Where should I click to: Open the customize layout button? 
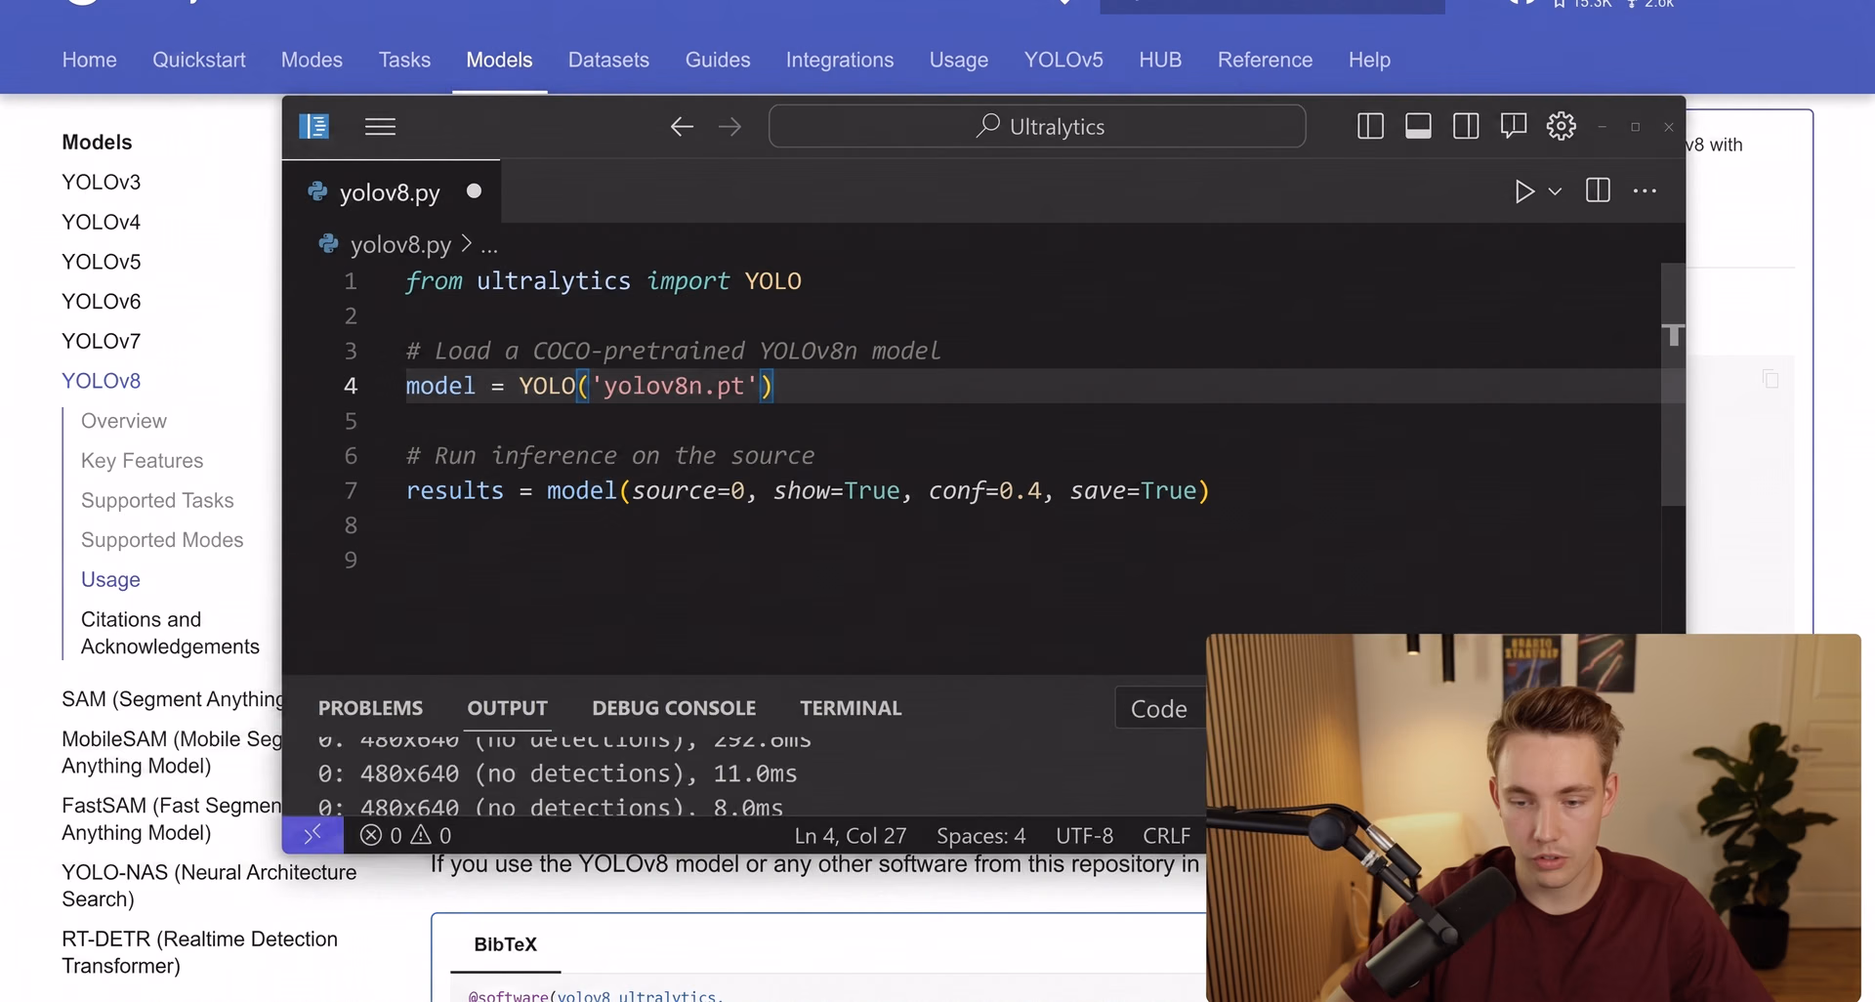1514,127
